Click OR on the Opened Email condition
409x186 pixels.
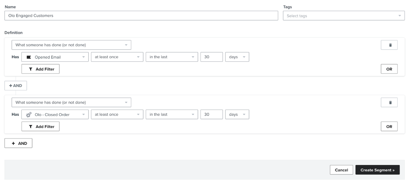point(389,69)
